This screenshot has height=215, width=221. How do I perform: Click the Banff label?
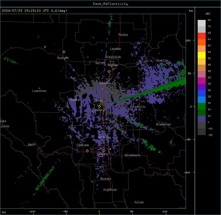pos(32,145)
